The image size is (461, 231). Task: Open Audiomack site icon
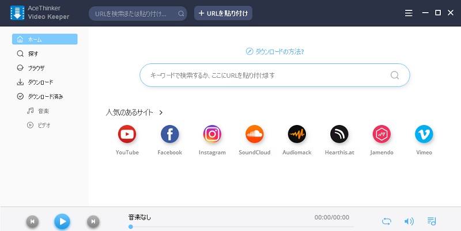(x=297, y=134)
